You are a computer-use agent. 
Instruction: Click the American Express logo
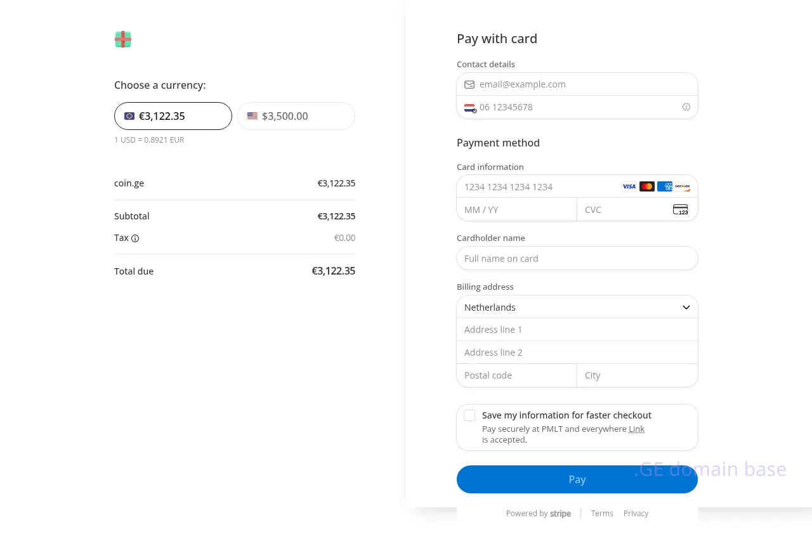pos(664,186)
